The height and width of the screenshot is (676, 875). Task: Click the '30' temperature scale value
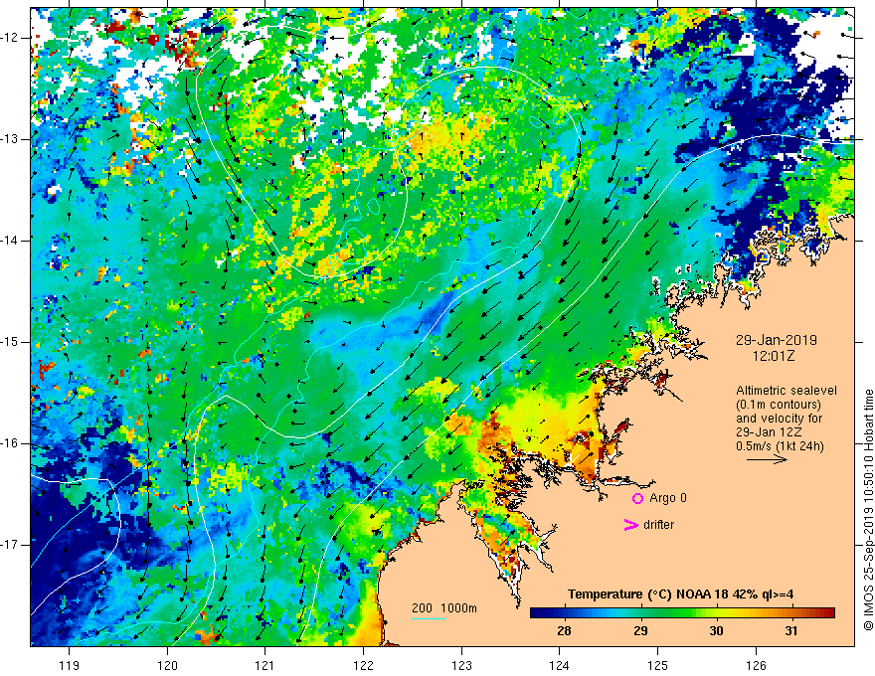point(716,631)
